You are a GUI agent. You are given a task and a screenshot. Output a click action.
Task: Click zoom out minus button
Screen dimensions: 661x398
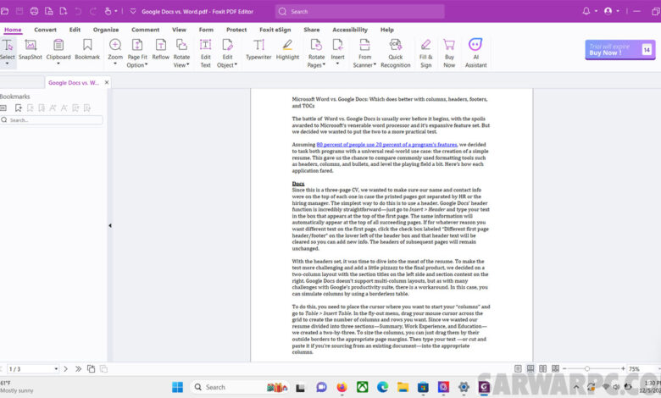[565, 368]
